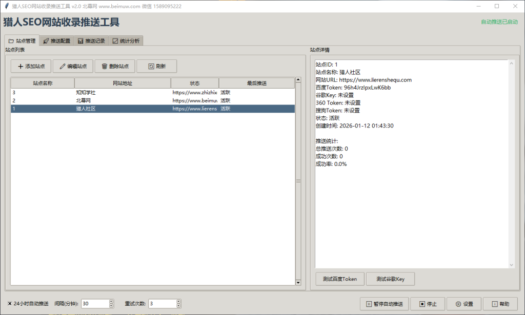
Task: Click the Delete Site trash button
Action: click(115, 66)
